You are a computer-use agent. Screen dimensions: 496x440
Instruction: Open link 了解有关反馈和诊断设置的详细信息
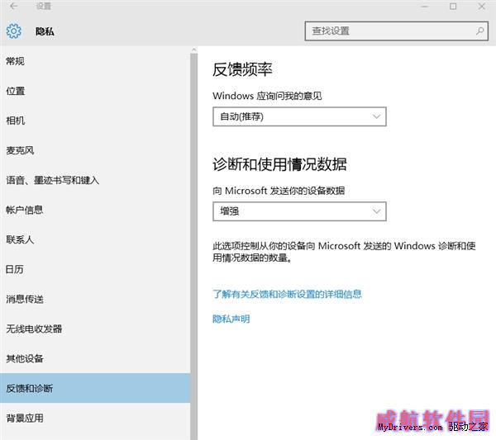coord(287,294)
